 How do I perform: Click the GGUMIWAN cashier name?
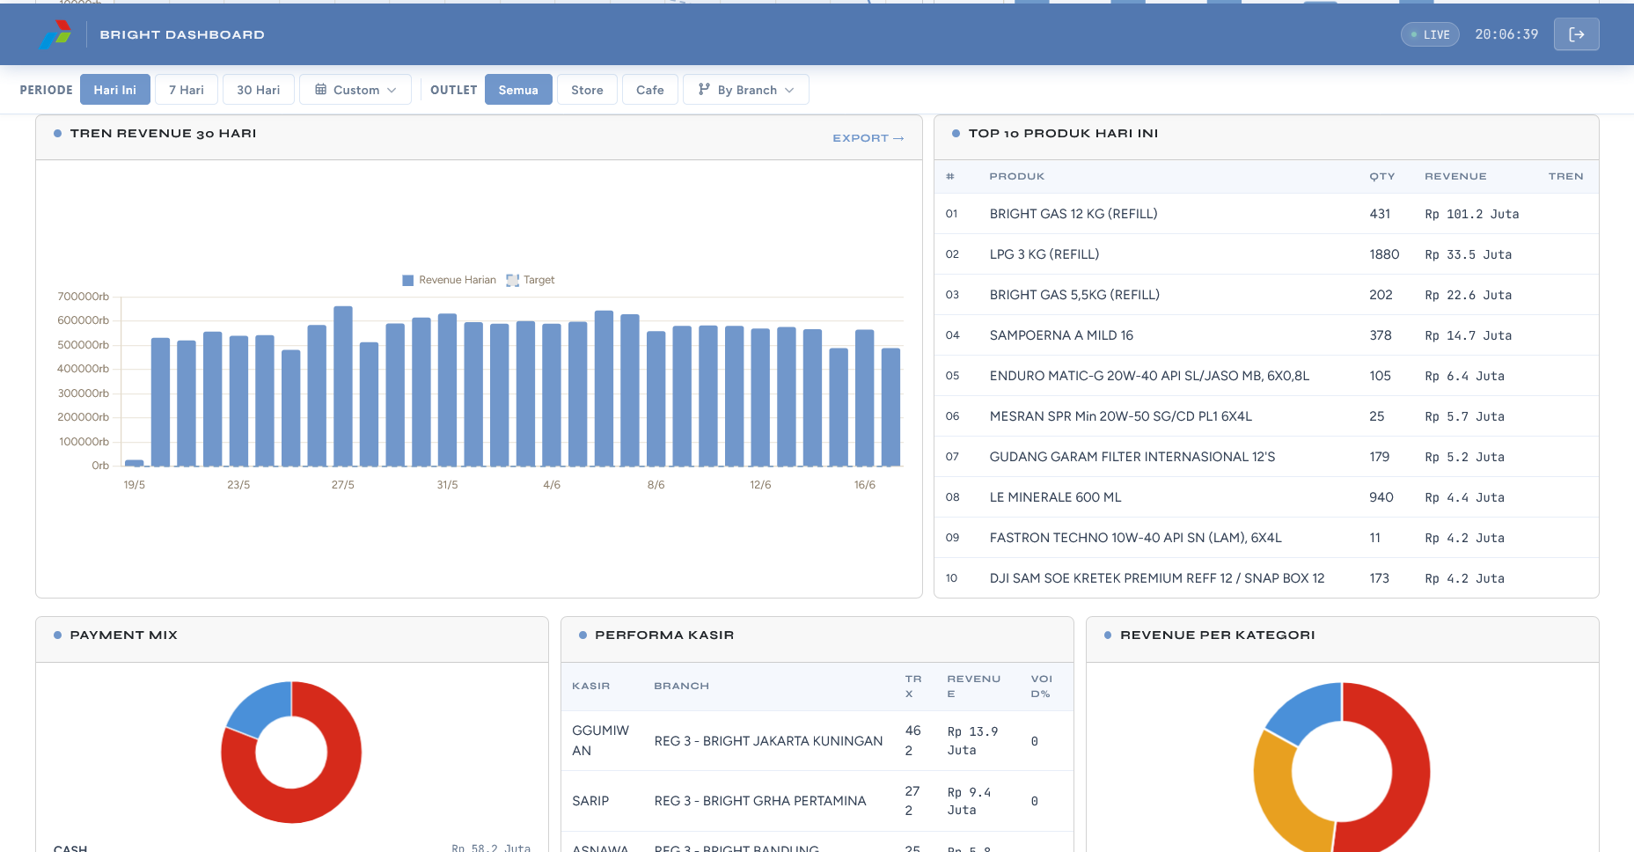(x=601, y=740)
